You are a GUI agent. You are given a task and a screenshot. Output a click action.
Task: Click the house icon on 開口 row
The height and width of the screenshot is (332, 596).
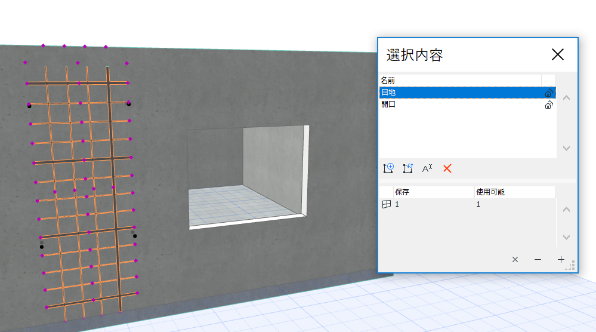(548, 104)
